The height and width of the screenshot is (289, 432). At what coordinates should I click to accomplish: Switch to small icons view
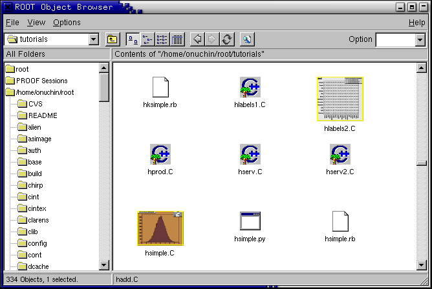pos(147,39)
